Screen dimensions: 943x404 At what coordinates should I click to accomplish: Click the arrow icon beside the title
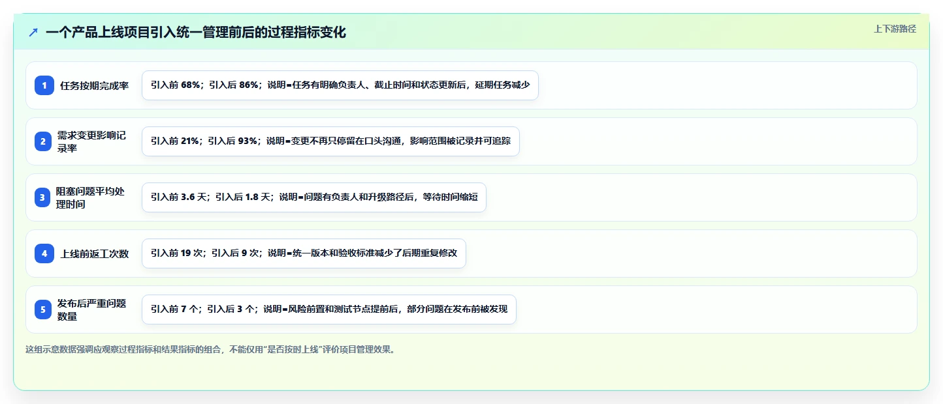(x=33, y=33)
